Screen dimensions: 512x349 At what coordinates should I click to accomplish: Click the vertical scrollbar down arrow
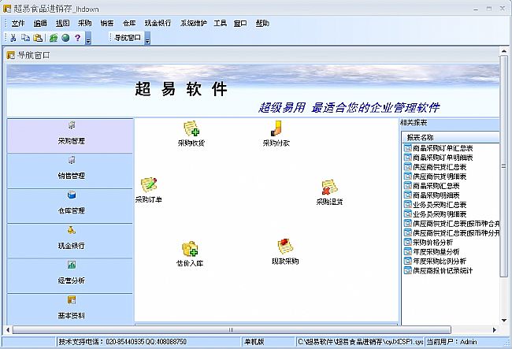point(504,321)
